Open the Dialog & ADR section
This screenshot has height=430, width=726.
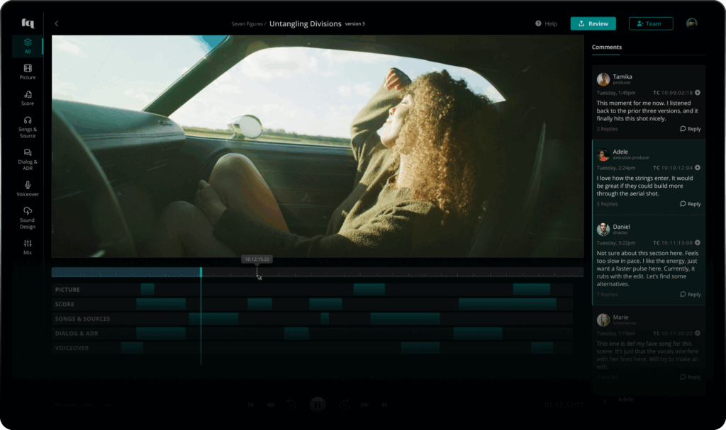[x=28, y=152]
